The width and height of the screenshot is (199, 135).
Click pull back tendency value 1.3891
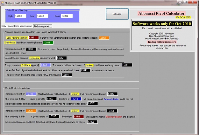(127, 65)
